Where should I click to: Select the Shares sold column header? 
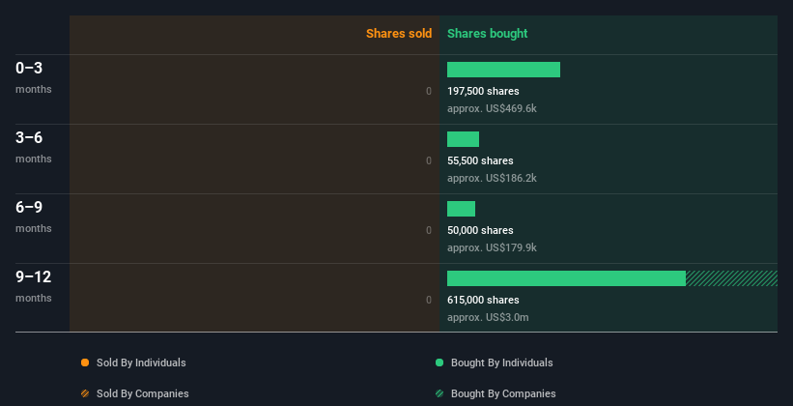point(399,34)
